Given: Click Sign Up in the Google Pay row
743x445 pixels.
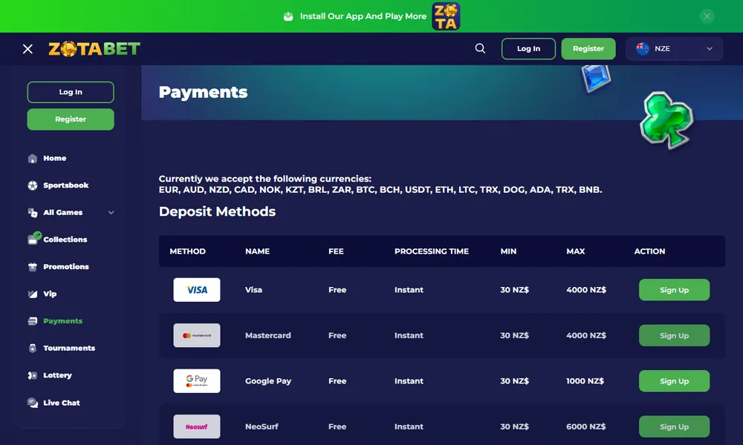Looking at the screenshot, I should click(675, 381).
